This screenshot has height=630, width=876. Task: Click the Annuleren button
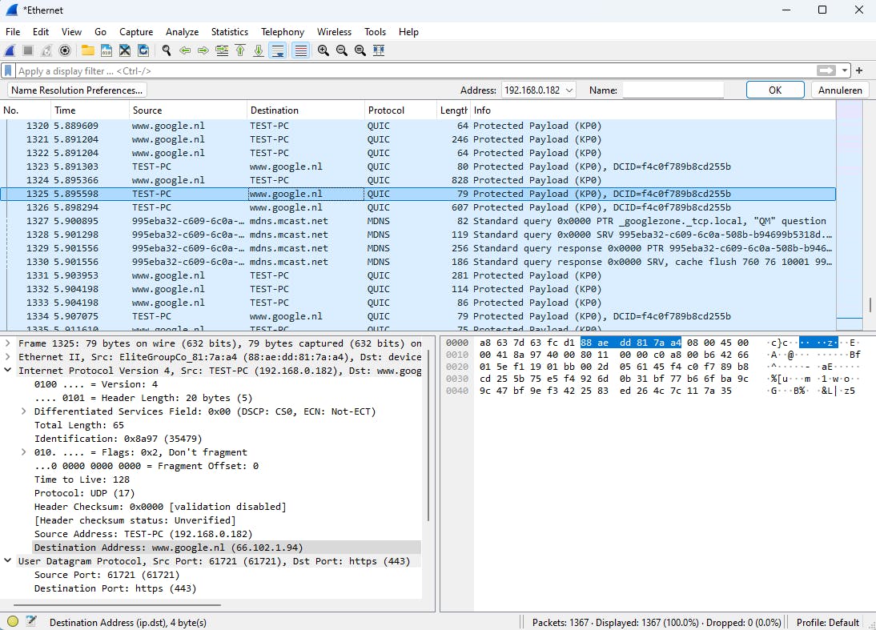pos(840,90)
